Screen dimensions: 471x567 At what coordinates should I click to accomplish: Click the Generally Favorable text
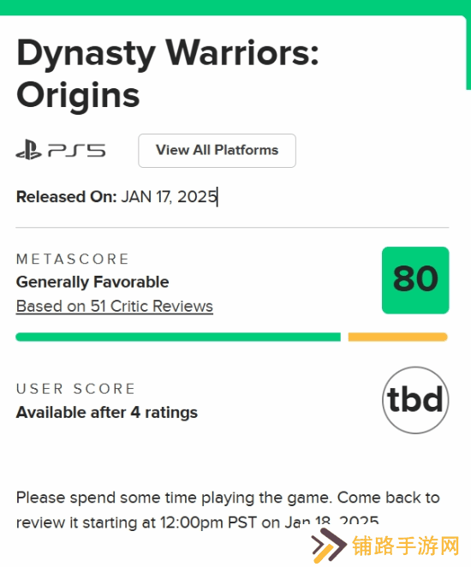92,282
